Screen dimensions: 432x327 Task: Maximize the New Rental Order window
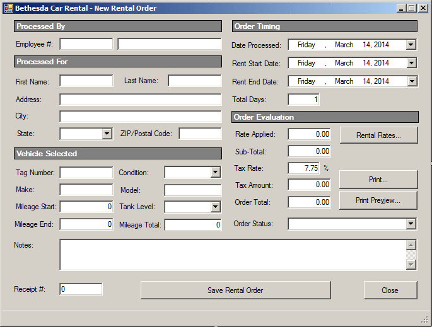tap(412, 8)
